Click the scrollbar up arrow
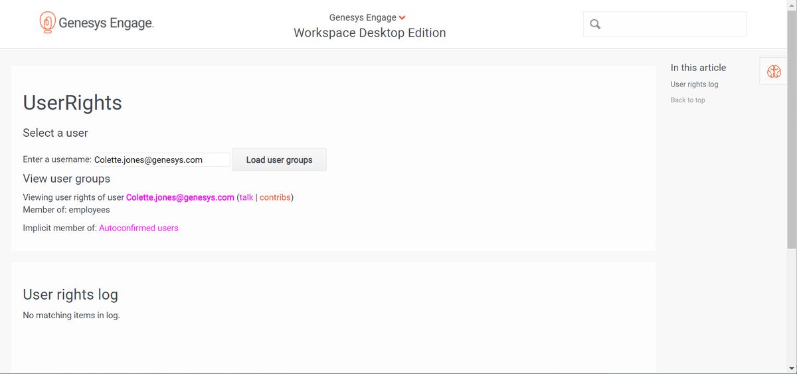 click(792, 5)
